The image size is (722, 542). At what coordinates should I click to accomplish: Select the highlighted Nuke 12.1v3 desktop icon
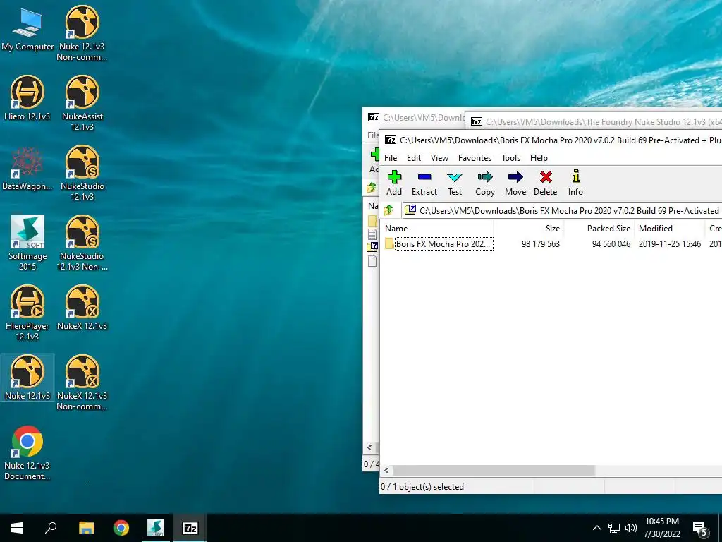point(27,378)
